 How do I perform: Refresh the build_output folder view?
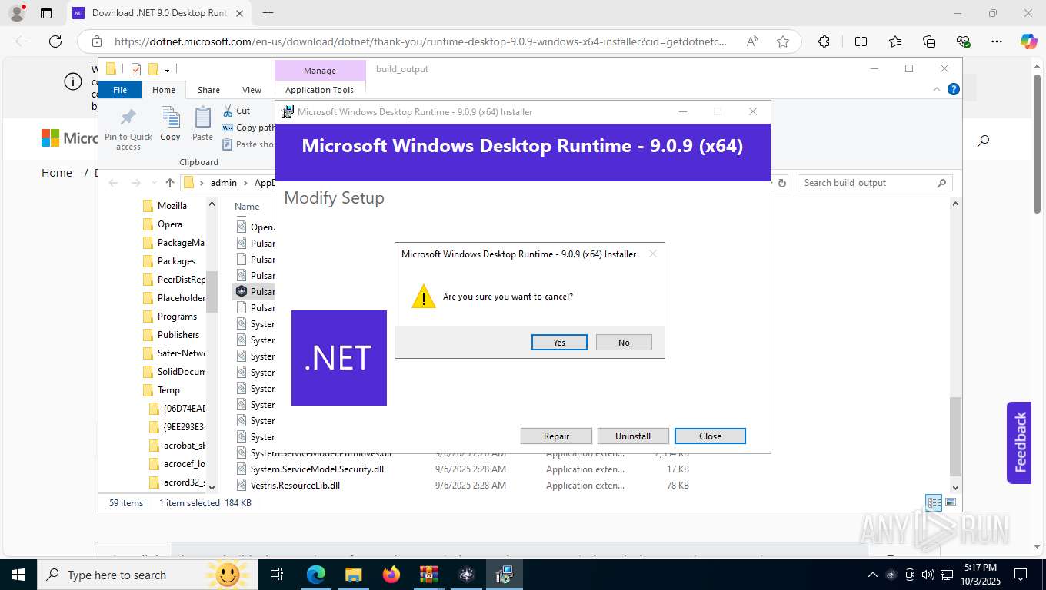782,183
